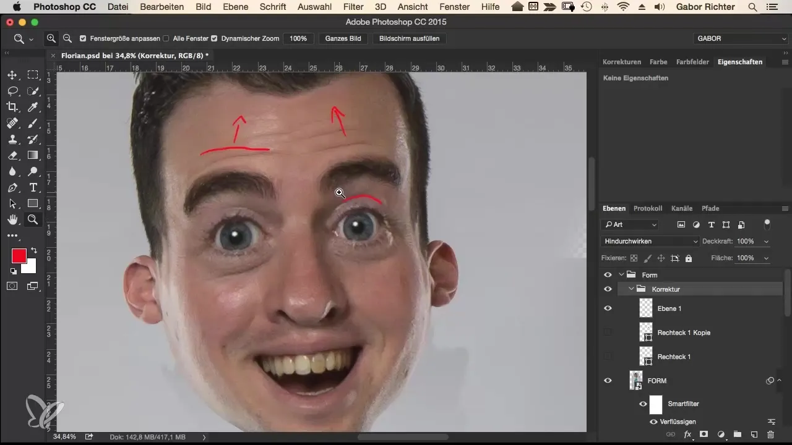Viewport: 792px width, 445px height.
Task: Select the Zoom tool in toolbar
Action: tap(33, 219)
